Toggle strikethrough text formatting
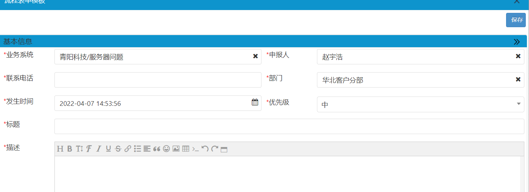Image resolution: width=529 pixels, height=192 pixels. [118, 149]
